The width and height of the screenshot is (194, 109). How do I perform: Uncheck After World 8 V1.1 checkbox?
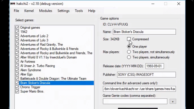click(x=17, y=57)
